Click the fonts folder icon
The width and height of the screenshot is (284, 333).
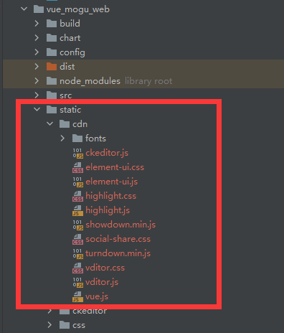pos(77,139)
